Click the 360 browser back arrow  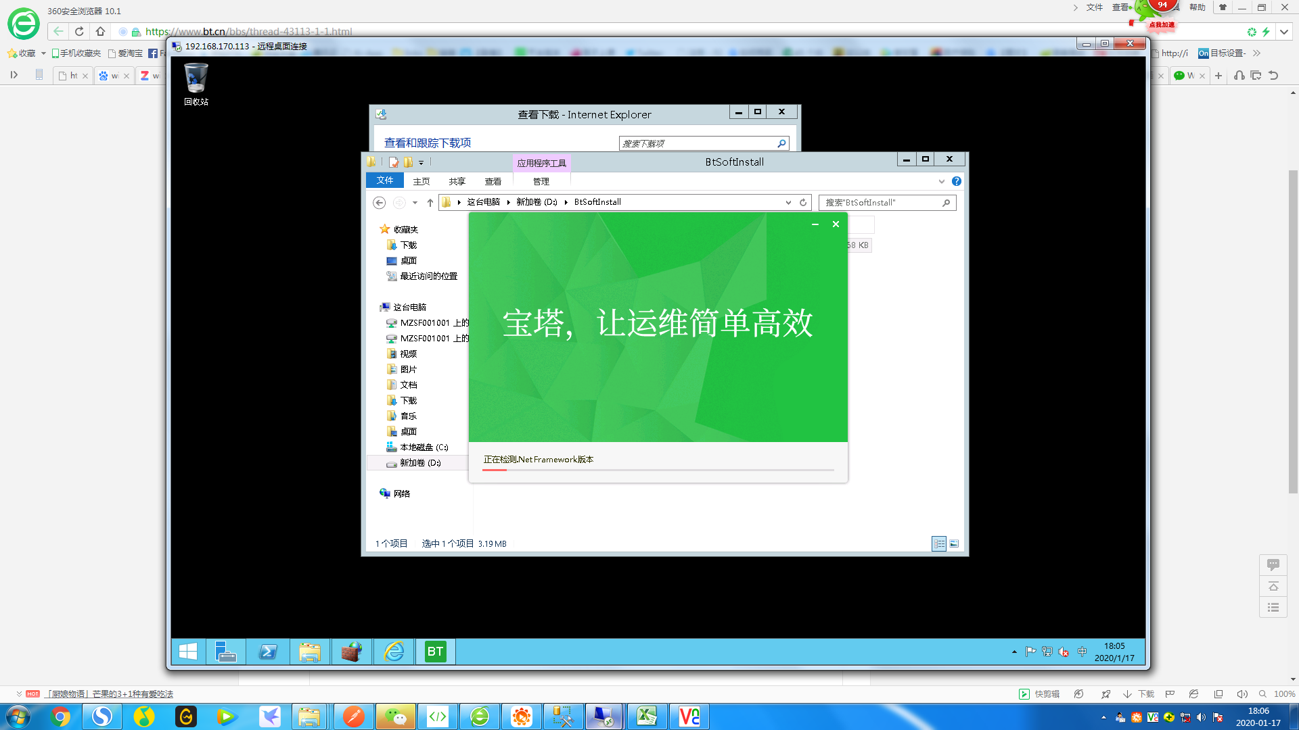(58, 31)
